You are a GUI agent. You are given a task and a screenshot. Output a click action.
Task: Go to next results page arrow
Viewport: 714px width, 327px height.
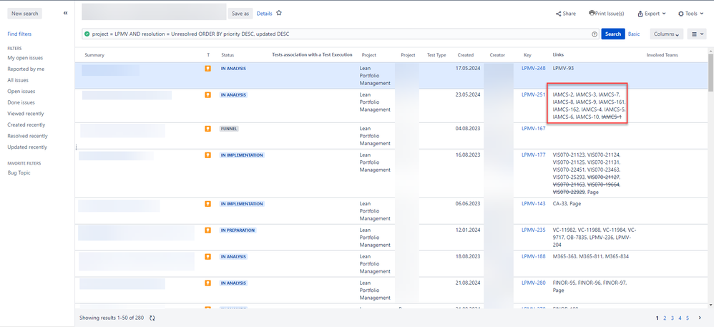700,318
